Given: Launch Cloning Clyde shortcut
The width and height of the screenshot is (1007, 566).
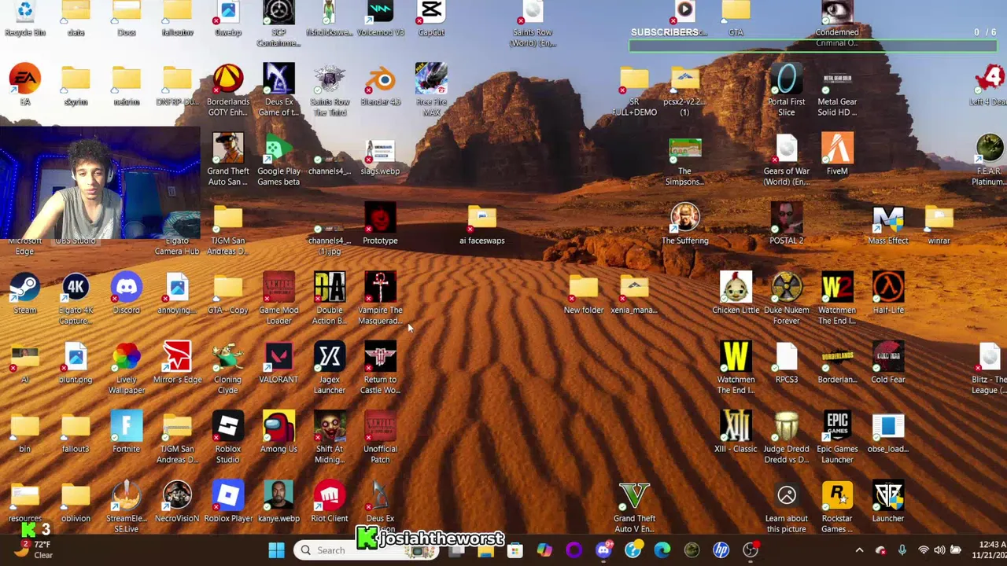Looking at the screenshot, I should pos(228,368).
